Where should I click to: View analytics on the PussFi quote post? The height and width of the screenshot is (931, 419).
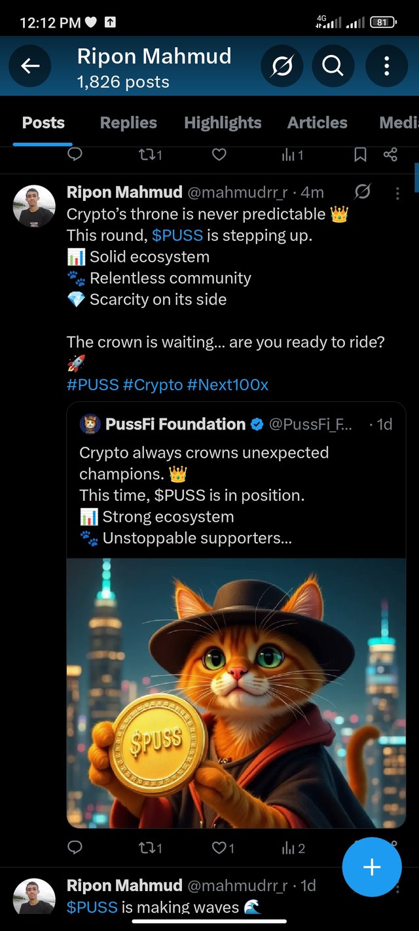tap(293, 849)
